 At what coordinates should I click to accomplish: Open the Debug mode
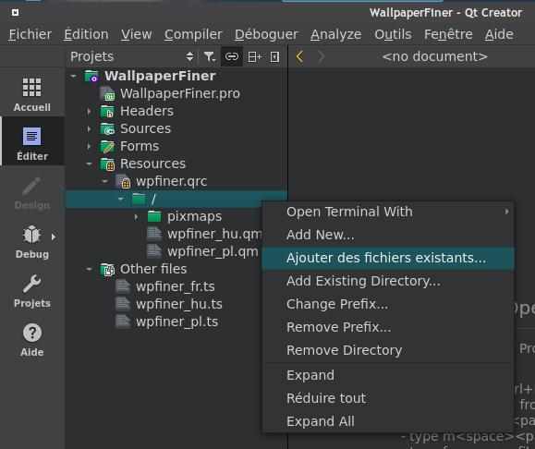coord(31,241)
